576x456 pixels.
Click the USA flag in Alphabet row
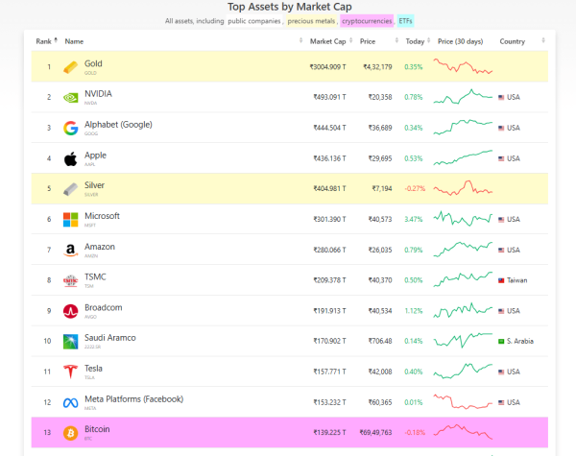pyautogui.click(x=501, y=128)
